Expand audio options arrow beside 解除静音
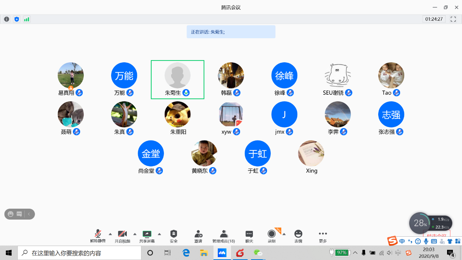This screenshot has height=260, width=462. [110, 234]
